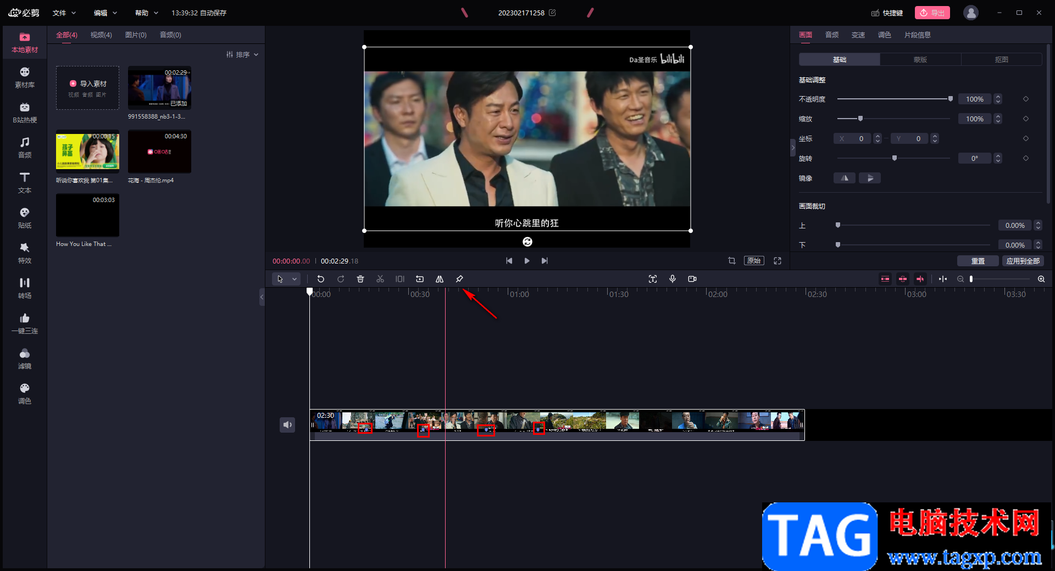Open the 音频 audio sidebar panel

click(x=25, y=148)
